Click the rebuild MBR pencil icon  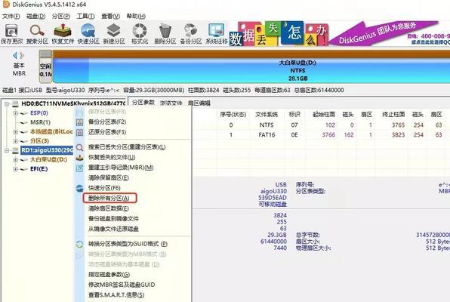point(79,168)
